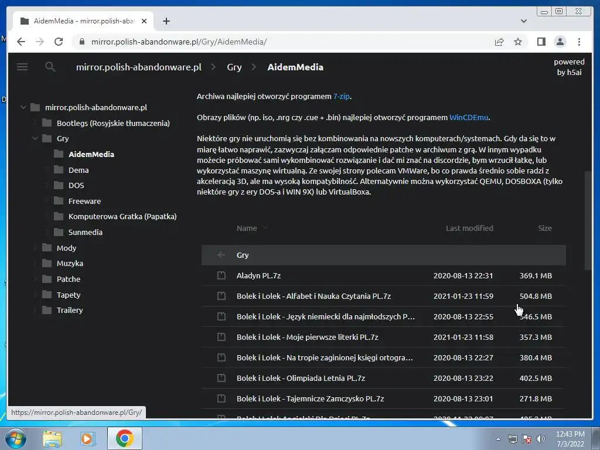Close the AidemMedia browser tab
The width and height of the screenshot is (600, 450).
click(x=144, y=21)
